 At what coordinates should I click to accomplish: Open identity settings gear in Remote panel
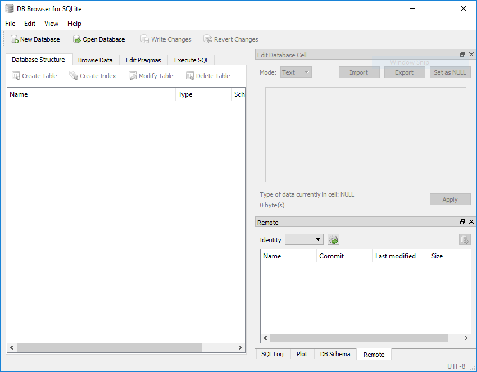point(333,239)
